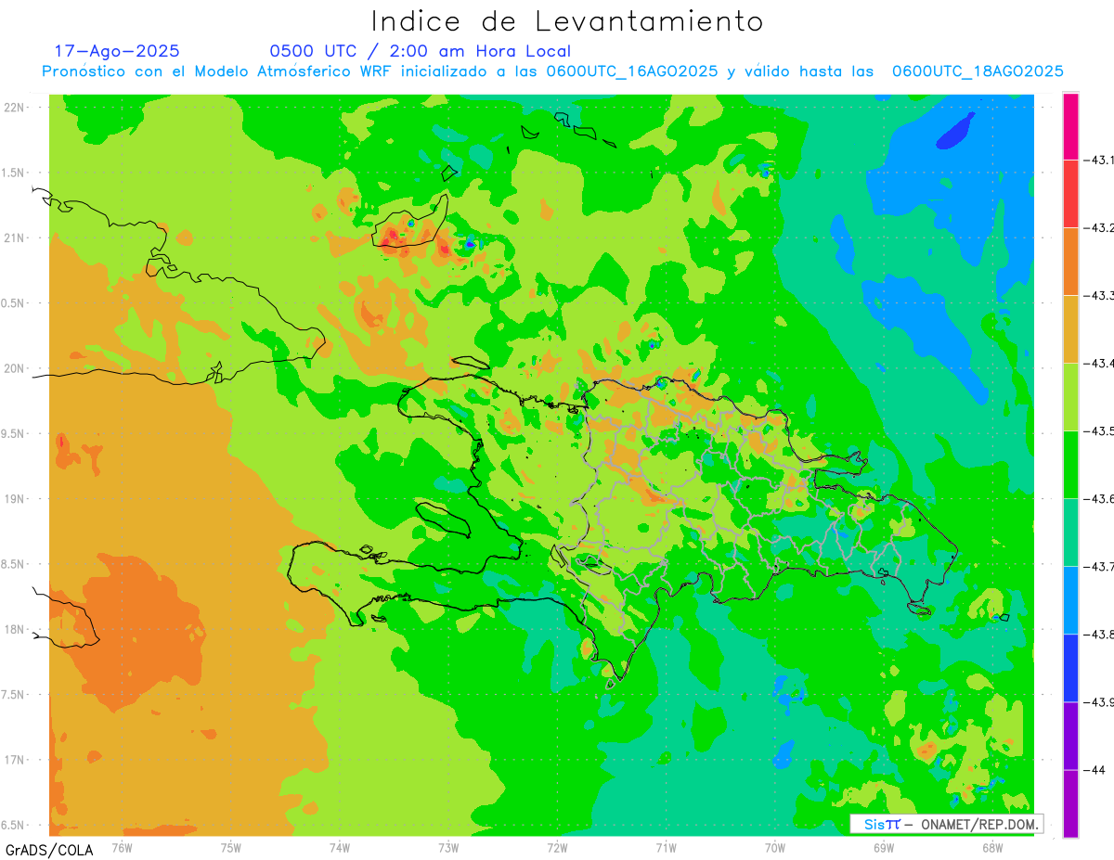Select the light blue swatch between -43.7 and -43.8
Viewport: 1114px width, 860px height.
coord(1070,600)
